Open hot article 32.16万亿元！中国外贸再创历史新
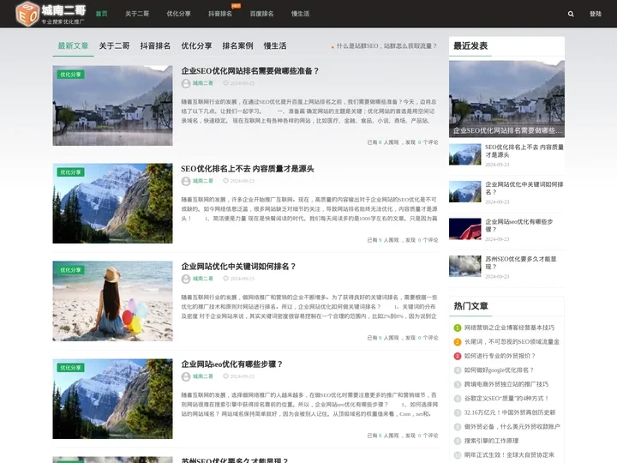This screenshot has height=463, width=617. pos(510,412)
